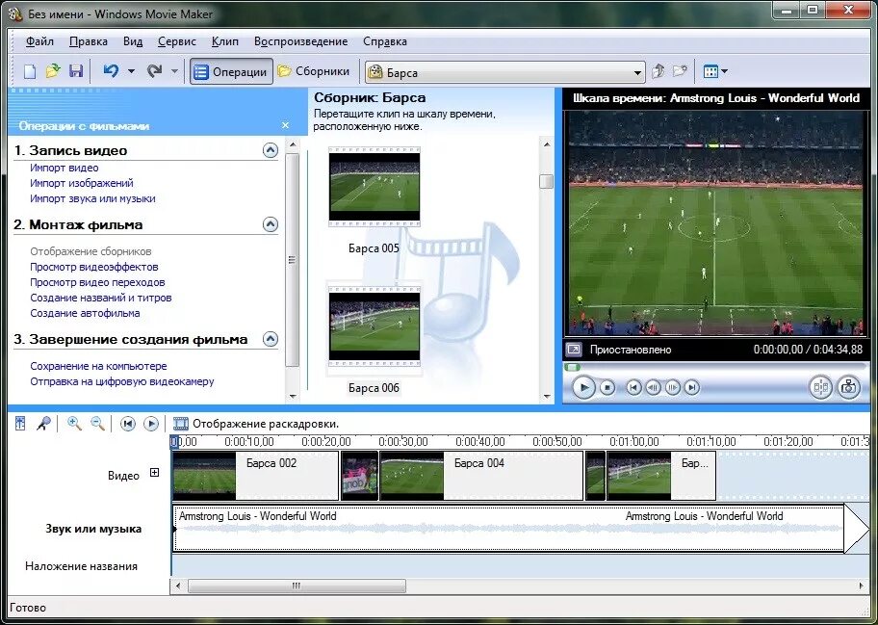Click the preview seek bar slider

click(572, 367)
